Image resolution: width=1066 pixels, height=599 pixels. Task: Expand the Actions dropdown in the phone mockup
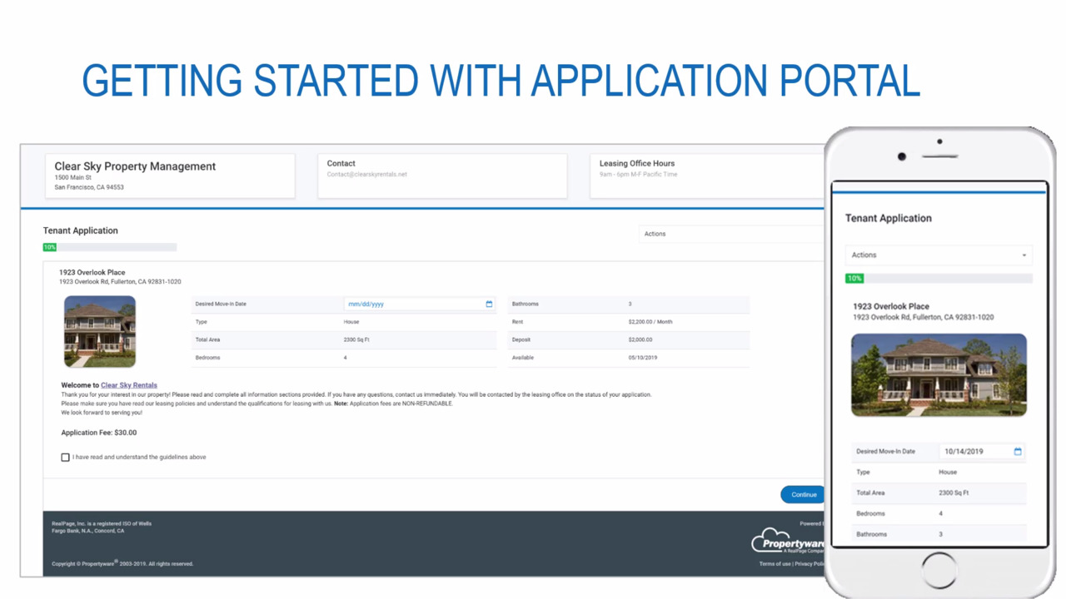click(938, 255)
